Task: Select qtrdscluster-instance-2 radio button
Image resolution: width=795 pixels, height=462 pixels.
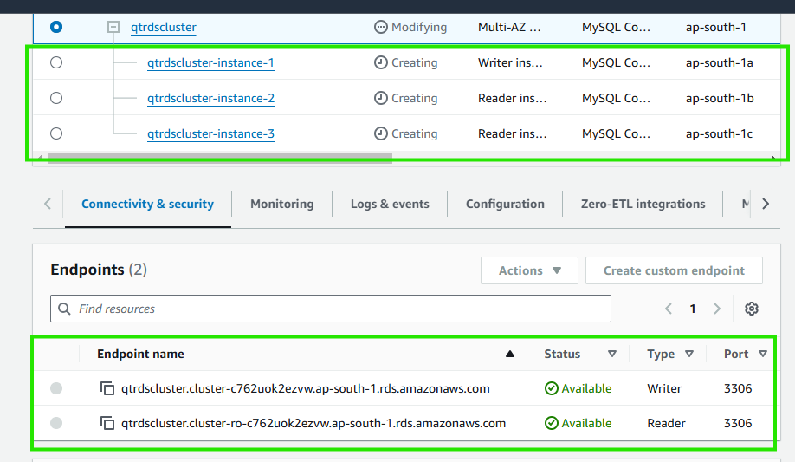Action: 56,98
